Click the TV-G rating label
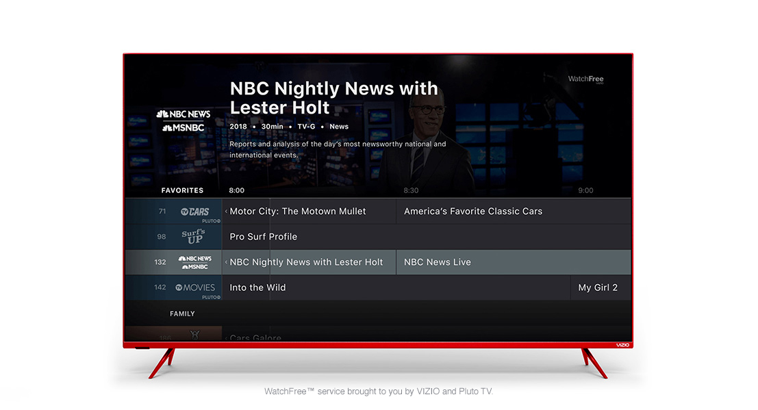This screenshot has height=410, width=758. (306, 127)
